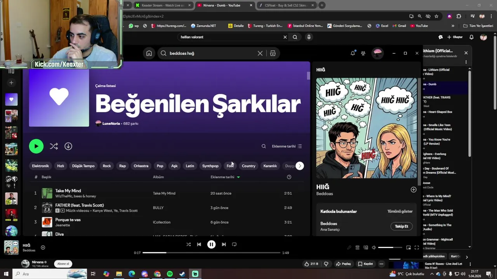The height and width of the screenshot is (279, 497).
Task: Show more genre chips with right arrow
Action: coord(300,166)
